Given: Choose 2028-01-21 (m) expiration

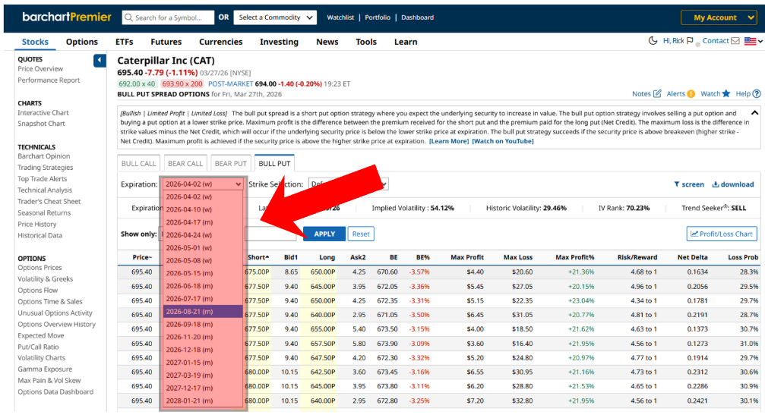Looking at the screenshot, I should [x=203, y=401].
